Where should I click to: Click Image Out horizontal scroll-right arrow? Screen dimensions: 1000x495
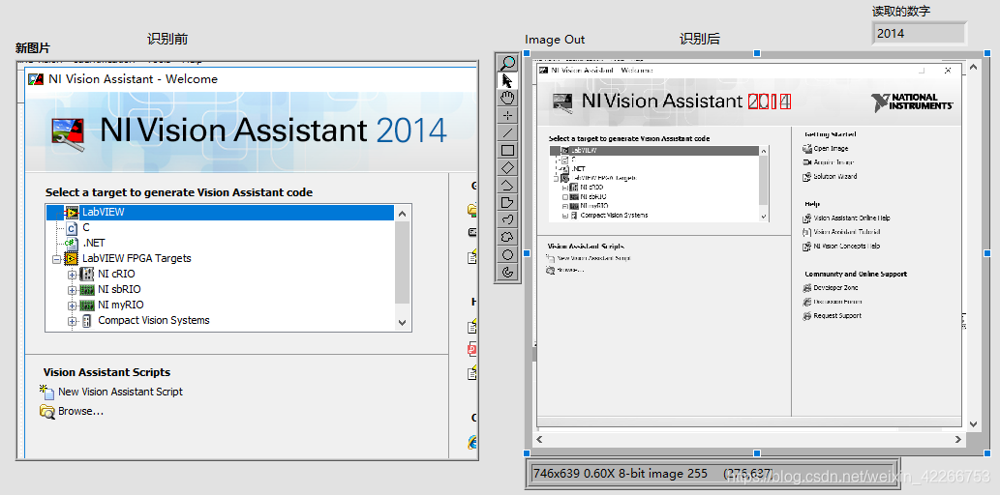pyautogui.click(x=958, y=439)
